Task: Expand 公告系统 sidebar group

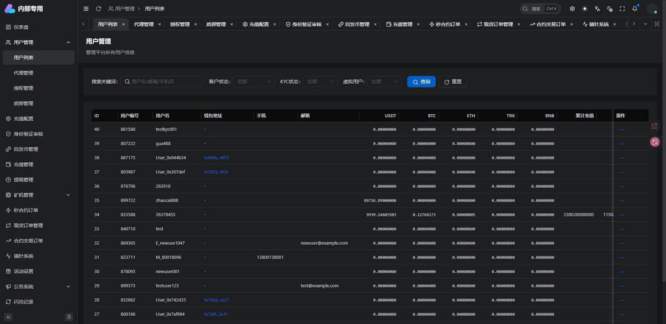Action: tap(39, 287)
